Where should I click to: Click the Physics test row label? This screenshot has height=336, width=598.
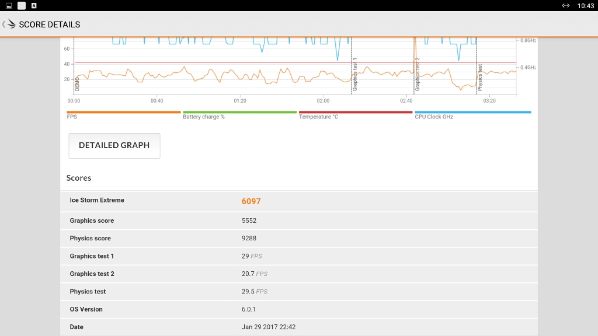click(x=88, y=292)
